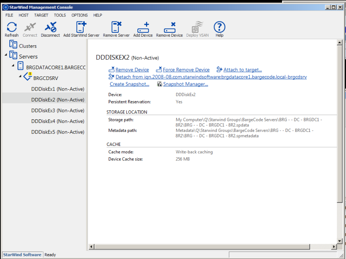Image resolution: width=346 pixels, height=259 pixels.
Task: Select DDDiskEx2 (Non-Active) in tree
Action: coord(58,99)
